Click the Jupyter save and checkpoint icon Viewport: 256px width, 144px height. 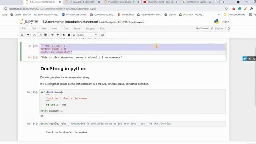pyautogui.click(x=22, y=35)
